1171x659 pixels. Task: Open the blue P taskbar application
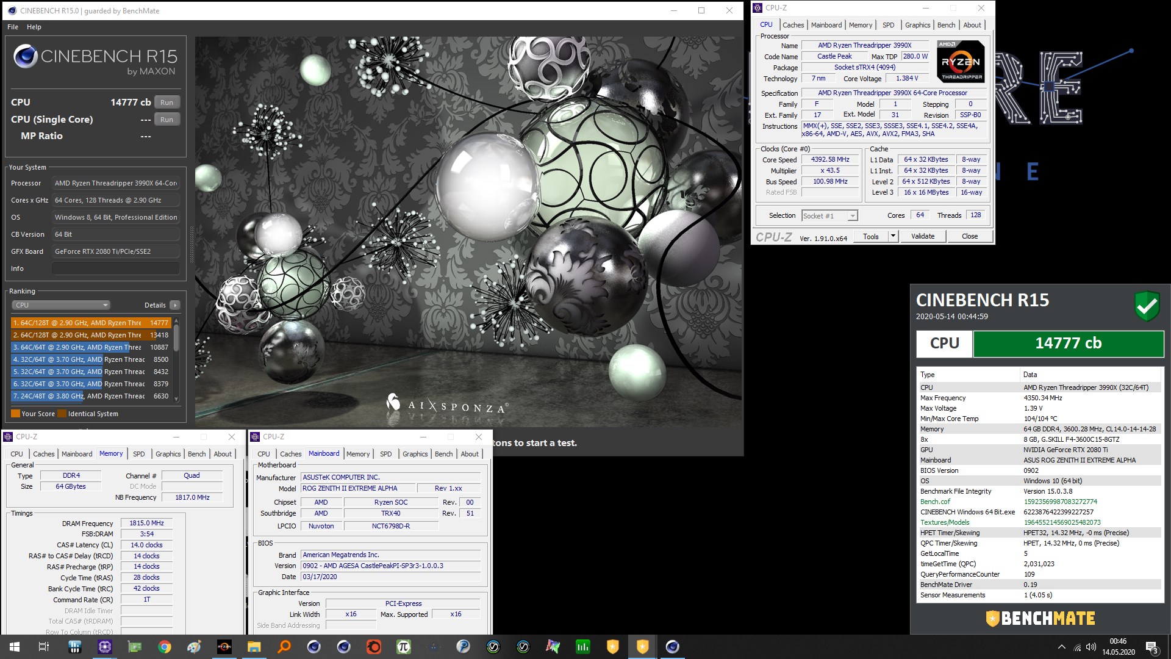point(464,647)
